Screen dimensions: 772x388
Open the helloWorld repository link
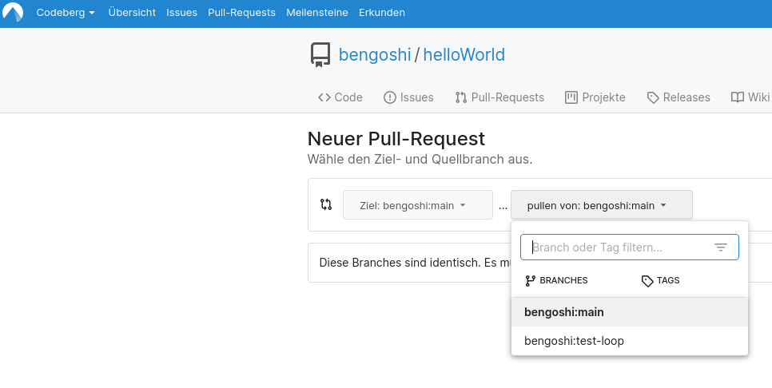pyautogui.click(x=464, y=54)
